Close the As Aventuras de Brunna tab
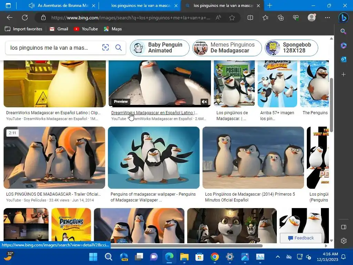Screen dimensions: 353x265 pyautogui.click(x=94, y=6)
